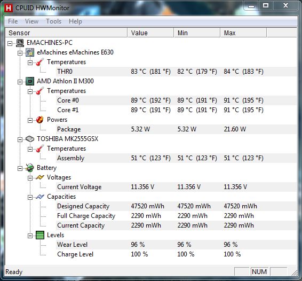Select the THR0 sensor row
Viewport: 302px width, 281px height.
click(176, 72)
